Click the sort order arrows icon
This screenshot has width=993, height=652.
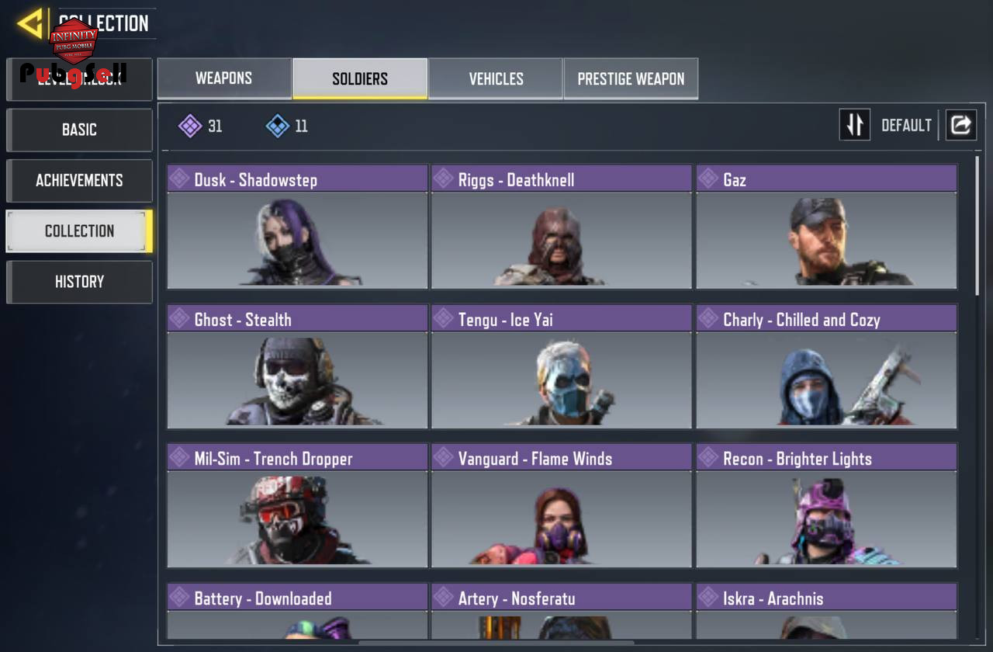coord(855,125)
